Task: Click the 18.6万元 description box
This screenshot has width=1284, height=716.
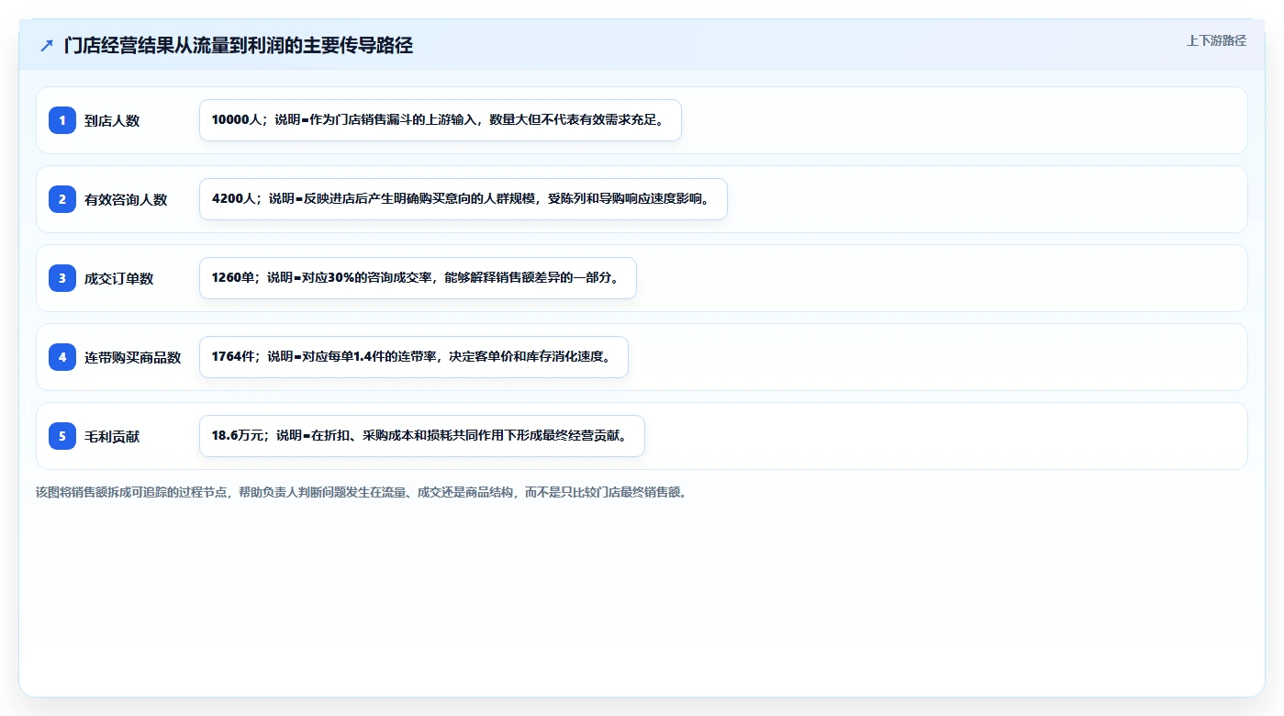Action: [422, 436]
